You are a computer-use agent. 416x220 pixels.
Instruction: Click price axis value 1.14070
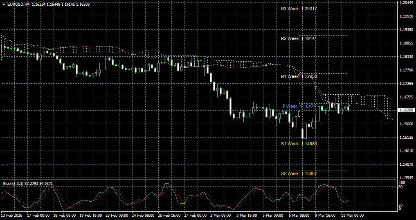tap(406, 164)
